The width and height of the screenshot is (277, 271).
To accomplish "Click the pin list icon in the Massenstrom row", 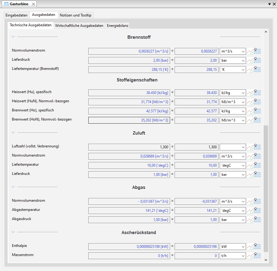I will (257, 255).
